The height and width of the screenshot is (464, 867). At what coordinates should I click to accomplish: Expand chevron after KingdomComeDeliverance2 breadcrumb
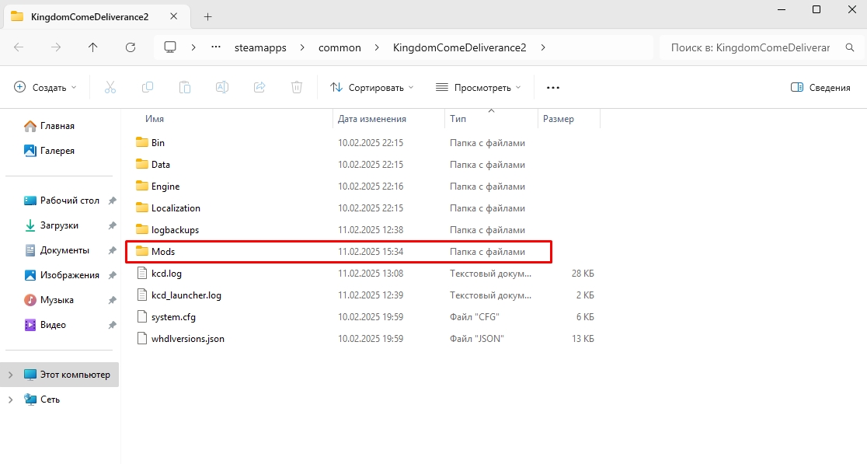coord(543,47)
